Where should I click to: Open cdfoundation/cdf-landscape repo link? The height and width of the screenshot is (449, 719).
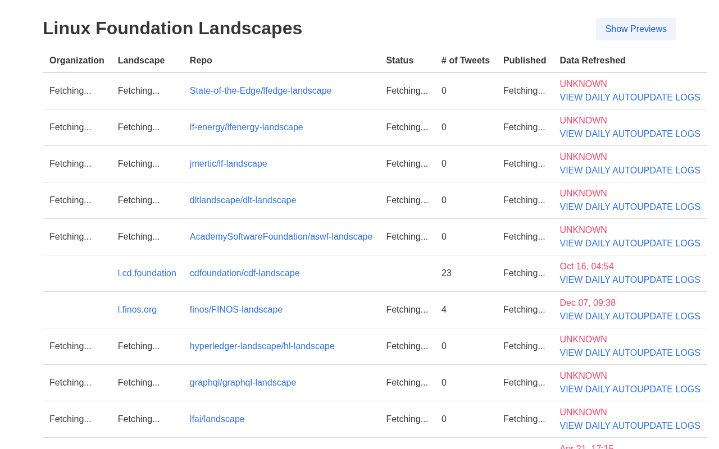pos(244,273)
